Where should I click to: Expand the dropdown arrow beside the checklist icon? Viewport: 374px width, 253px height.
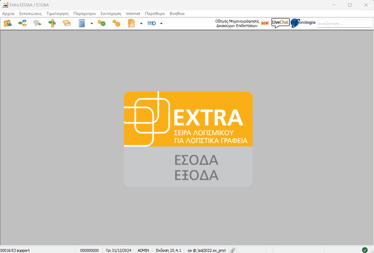[141, 24]
